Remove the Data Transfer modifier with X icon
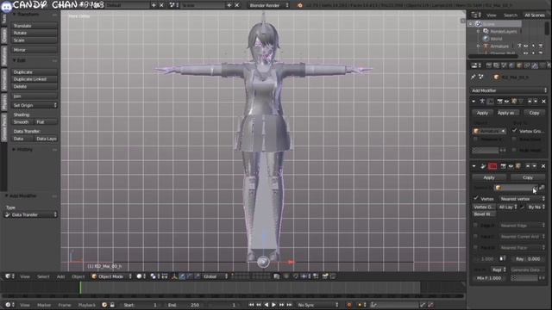 point(543,166)
